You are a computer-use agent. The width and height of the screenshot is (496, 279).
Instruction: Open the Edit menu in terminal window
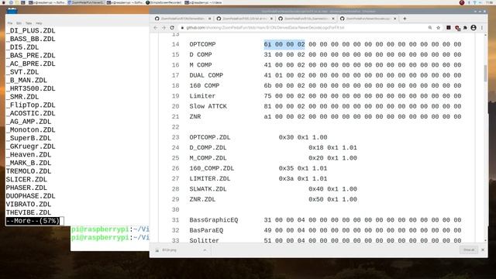(19, 23)
